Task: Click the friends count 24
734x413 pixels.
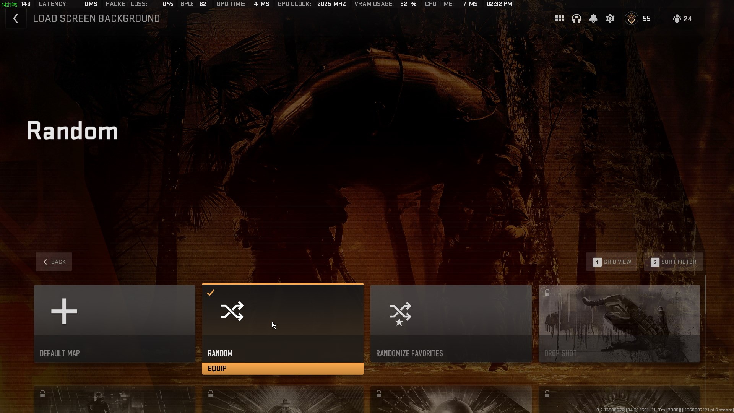Action: coord(688,19)
